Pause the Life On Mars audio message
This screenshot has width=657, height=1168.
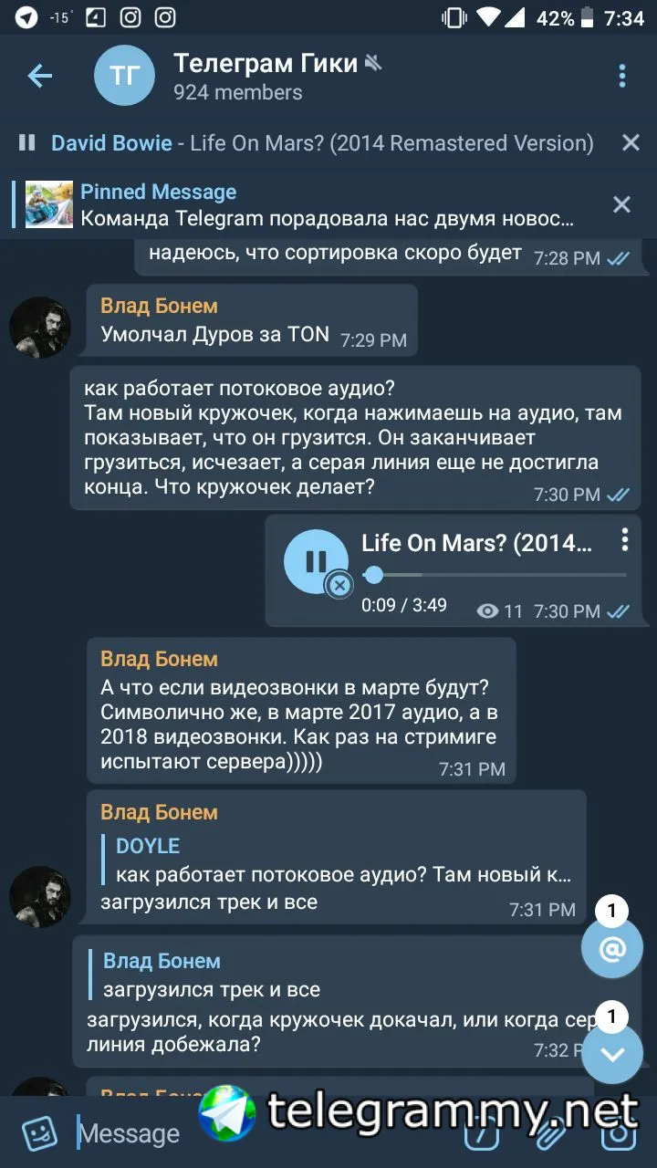pyautogui.click(x=316, y=561)
